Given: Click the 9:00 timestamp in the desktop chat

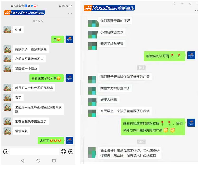Looking at the screenshot, I should pyautogui.click(x=141, y=142).
